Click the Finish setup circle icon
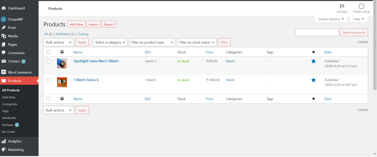Viewport: 377px width, 157px height. point(361,6)
